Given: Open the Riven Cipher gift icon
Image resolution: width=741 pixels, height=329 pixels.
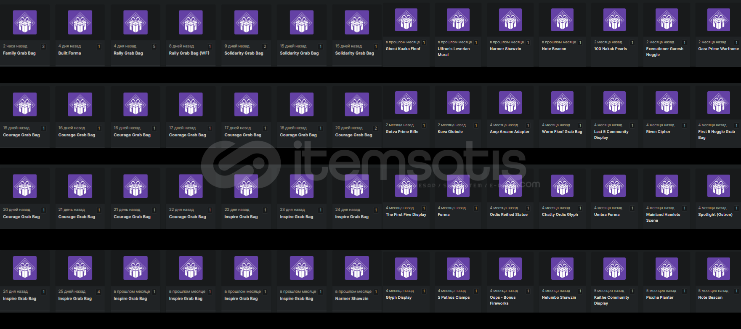Looking at the screenshot, I should [x=667, y=103].
